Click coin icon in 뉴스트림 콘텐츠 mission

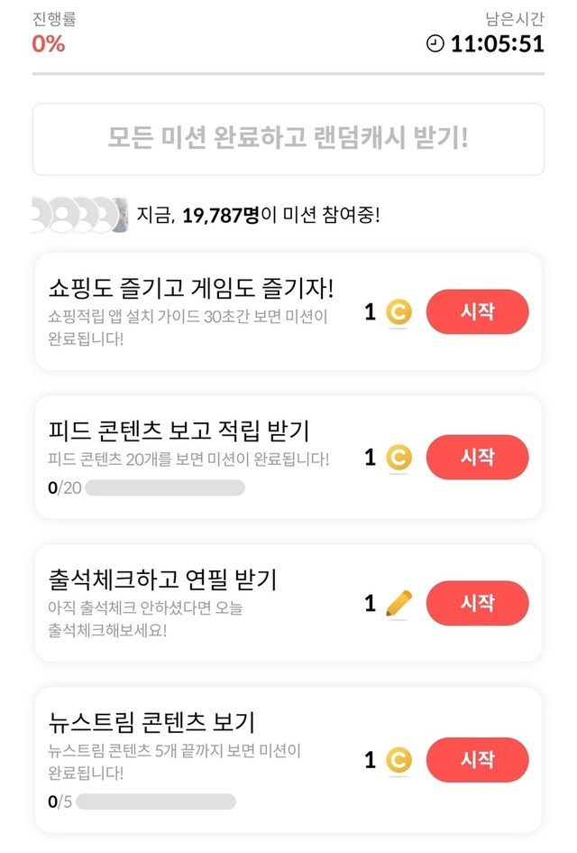(398, 760)
